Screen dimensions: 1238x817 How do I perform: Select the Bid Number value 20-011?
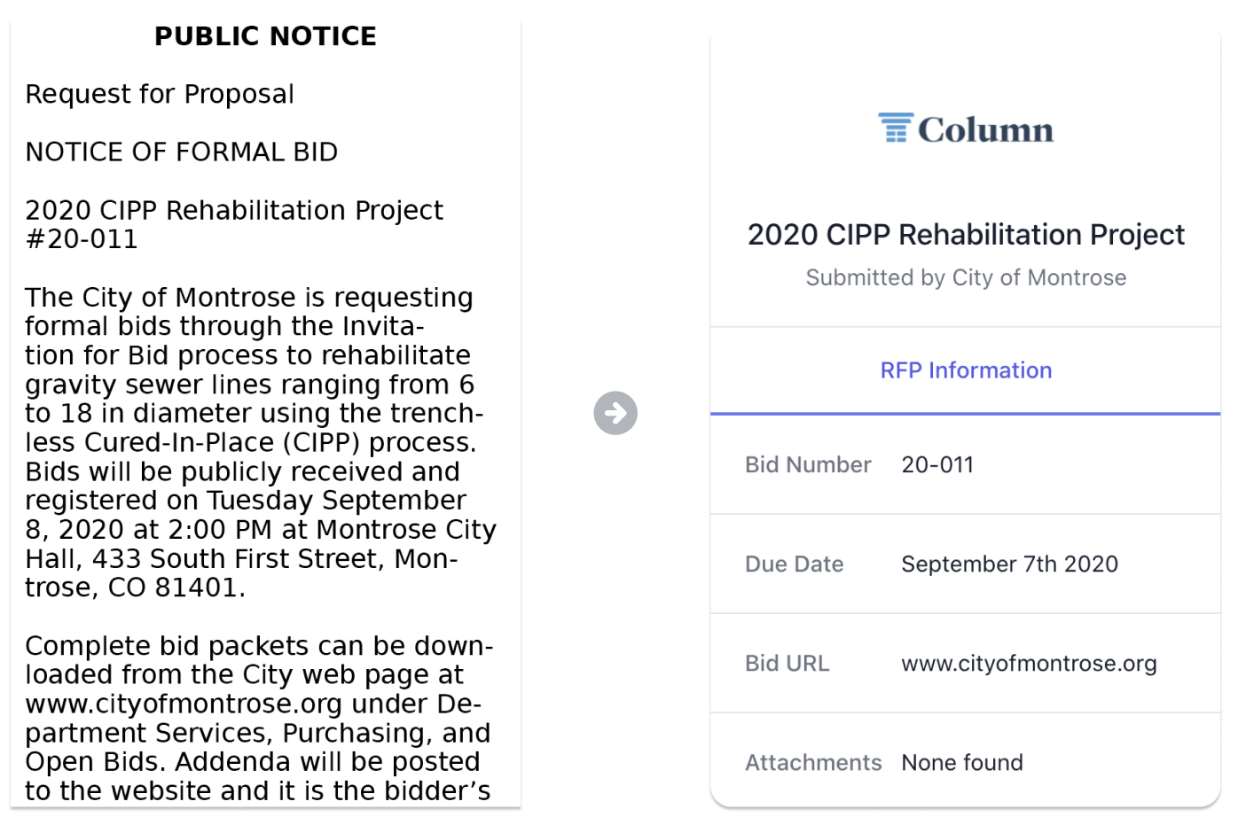click(937, 464)
